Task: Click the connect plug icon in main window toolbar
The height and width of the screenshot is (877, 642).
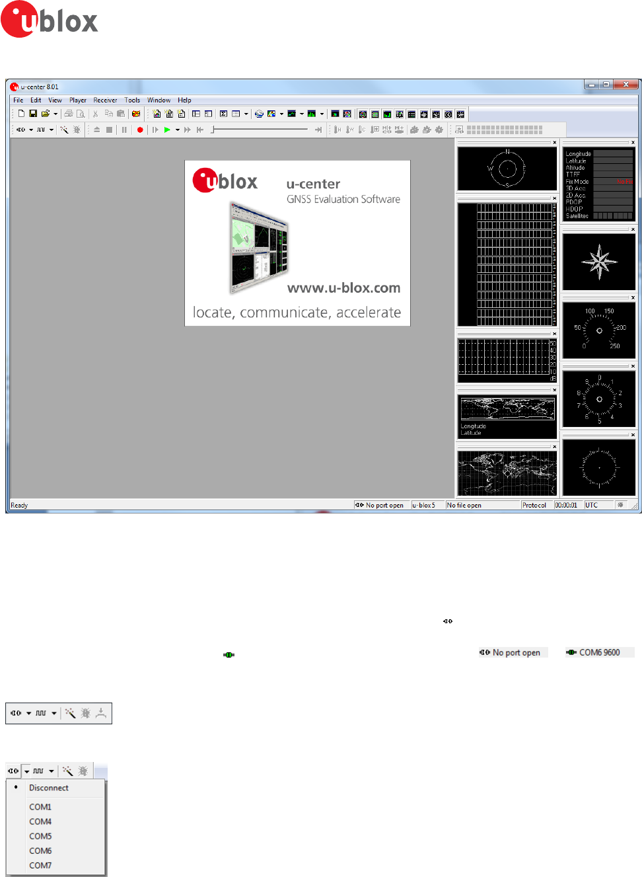Action: pos(21,130)
